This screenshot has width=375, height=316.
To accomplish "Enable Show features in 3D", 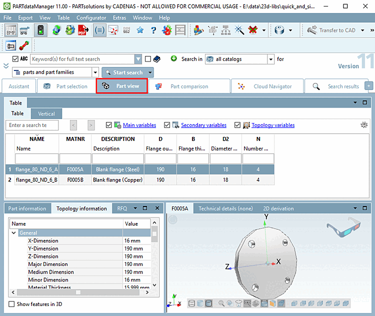I will click(12, 304).
